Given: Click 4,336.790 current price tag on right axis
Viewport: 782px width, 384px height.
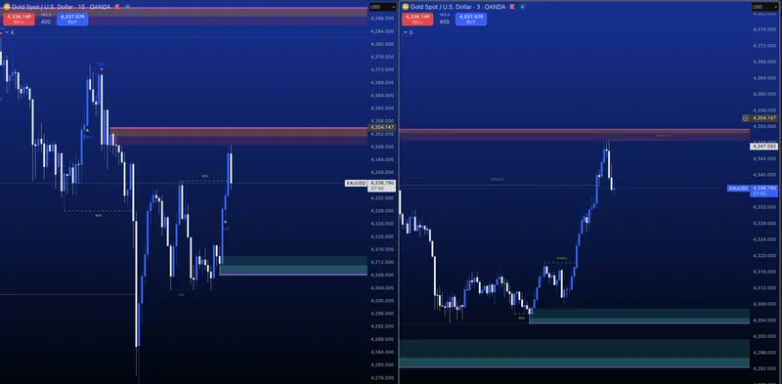Looking at the screenshot, I should pos(764,191).
